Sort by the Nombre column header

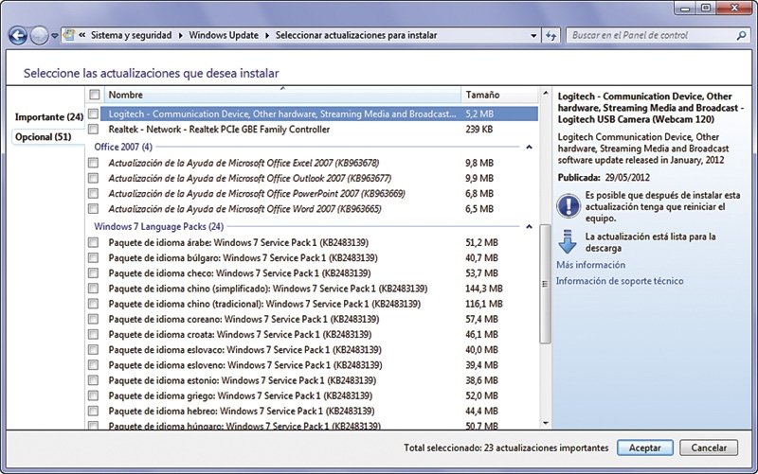(282, 95)
